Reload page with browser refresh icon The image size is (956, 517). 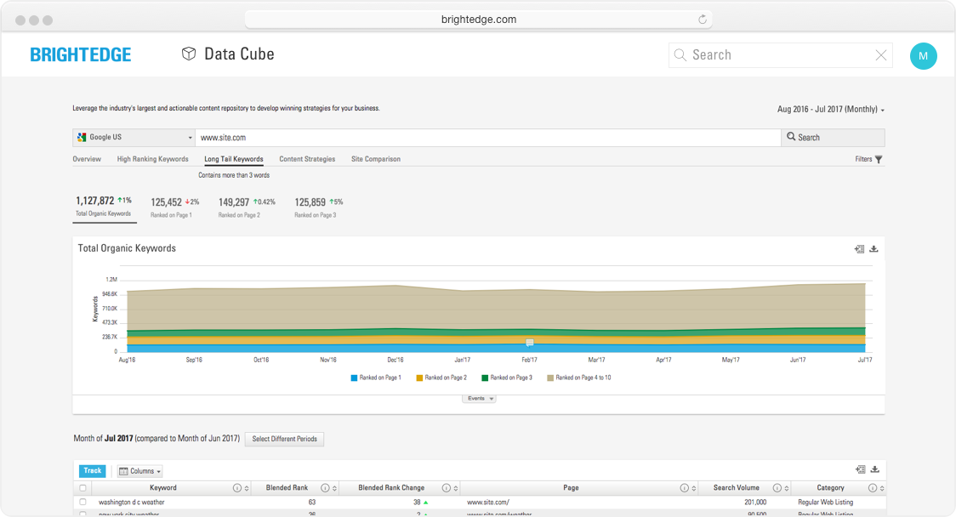(x=703, y=20)
